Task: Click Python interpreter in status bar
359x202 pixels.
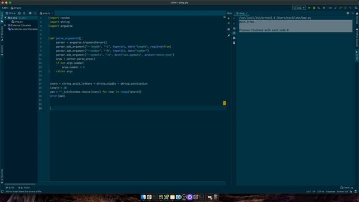Action: [342, 191]
